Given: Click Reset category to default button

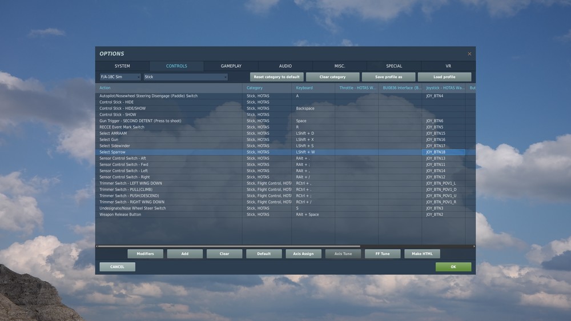Looking at the screenshot, I should [x=276, y=77].
